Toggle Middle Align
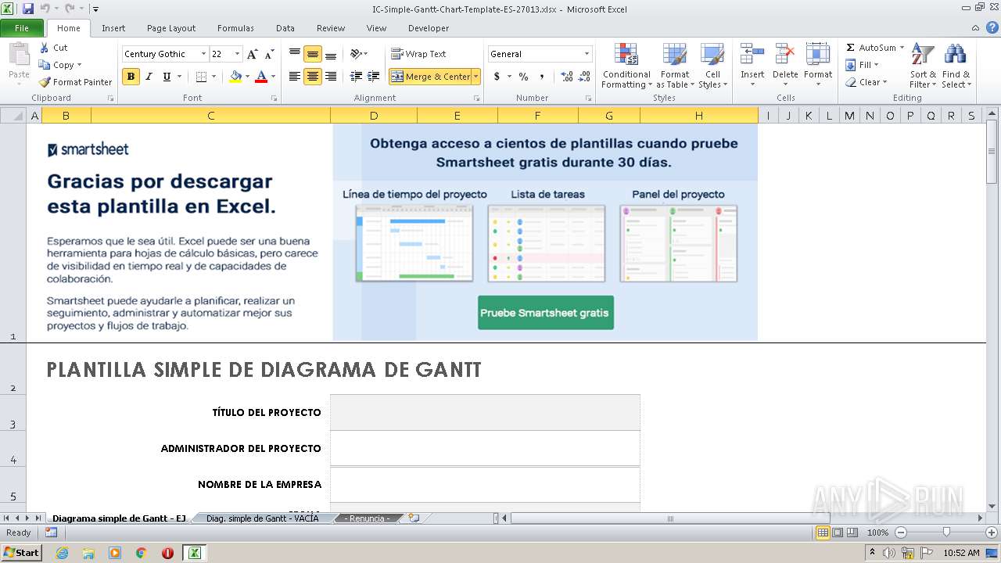The image size is (1001, 563). tap(313, 54)
